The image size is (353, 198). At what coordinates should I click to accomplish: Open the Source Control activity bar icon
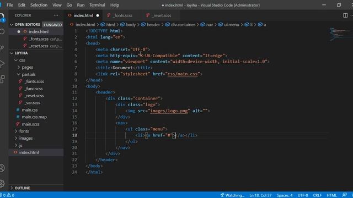click(x=2, y=47)
